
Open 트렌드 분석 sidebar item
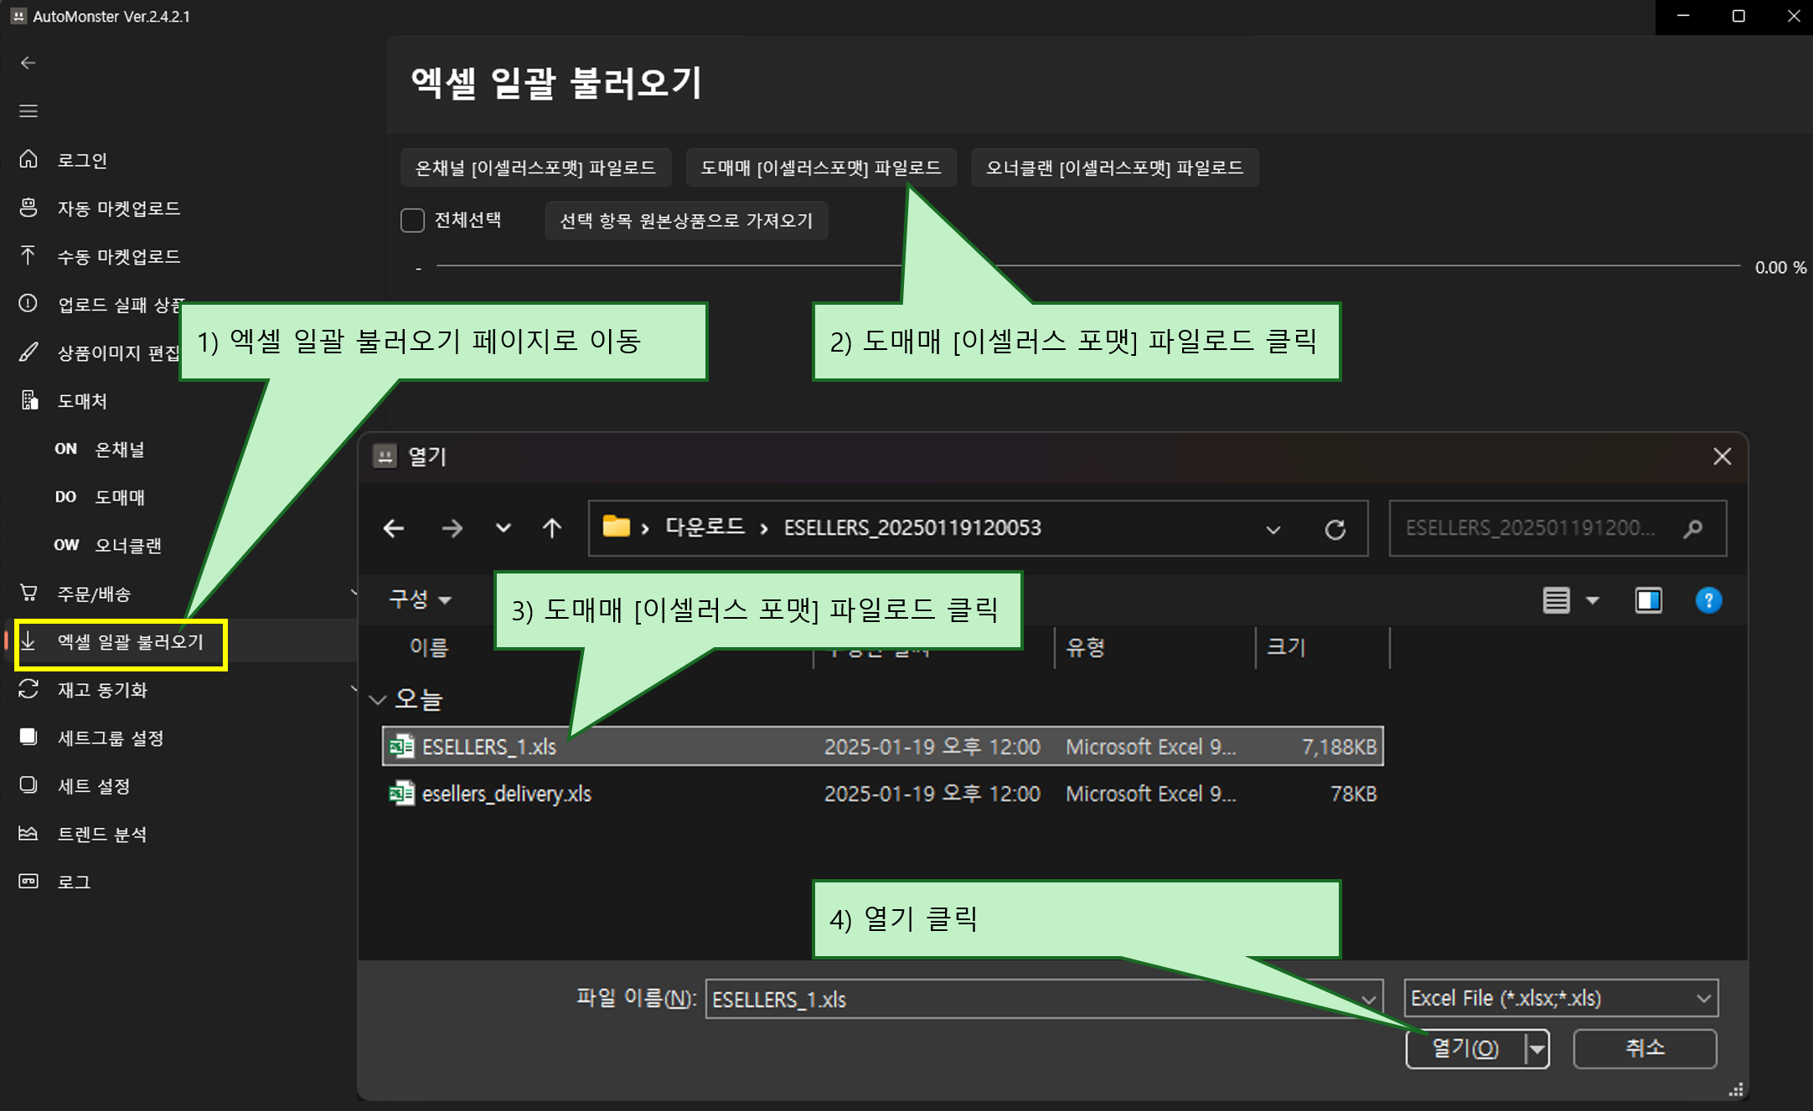(101, 834)
